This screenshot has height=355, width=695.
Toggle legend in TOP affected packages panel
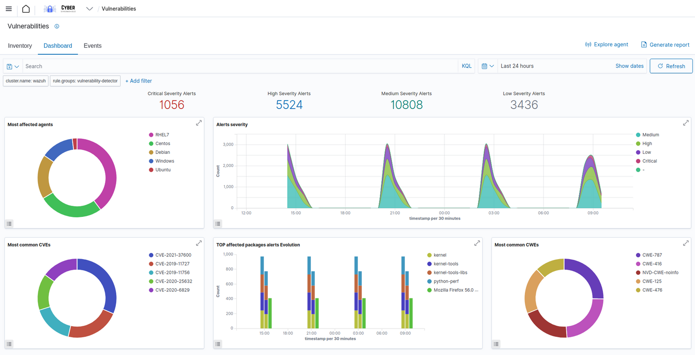pyautogui.click(x=218, y=344)
